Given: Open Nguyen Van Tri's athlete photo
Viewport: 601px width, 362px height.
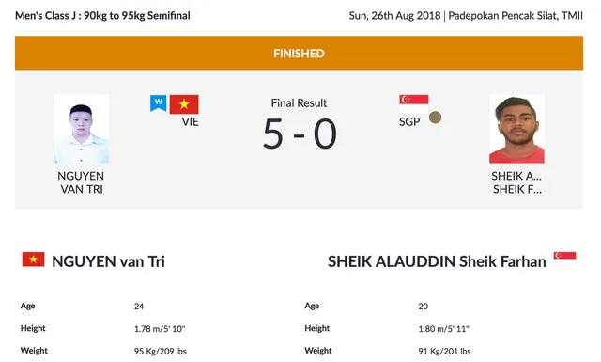Looking at the screenshot, I should tap(82, 129).
